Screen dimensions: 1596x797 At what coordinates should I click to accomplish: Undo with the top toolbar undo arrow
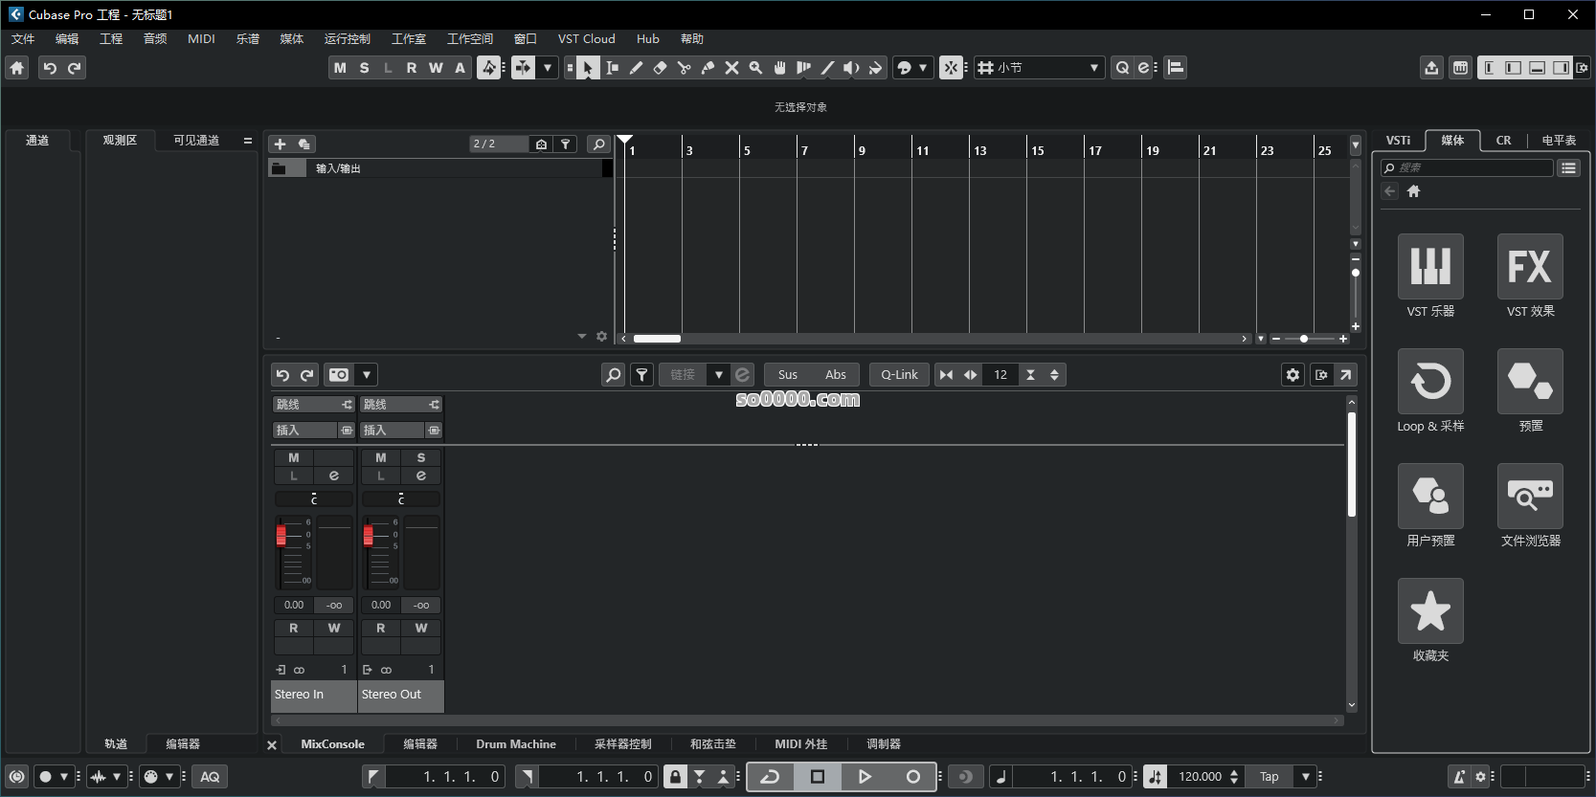pos(50,68)
